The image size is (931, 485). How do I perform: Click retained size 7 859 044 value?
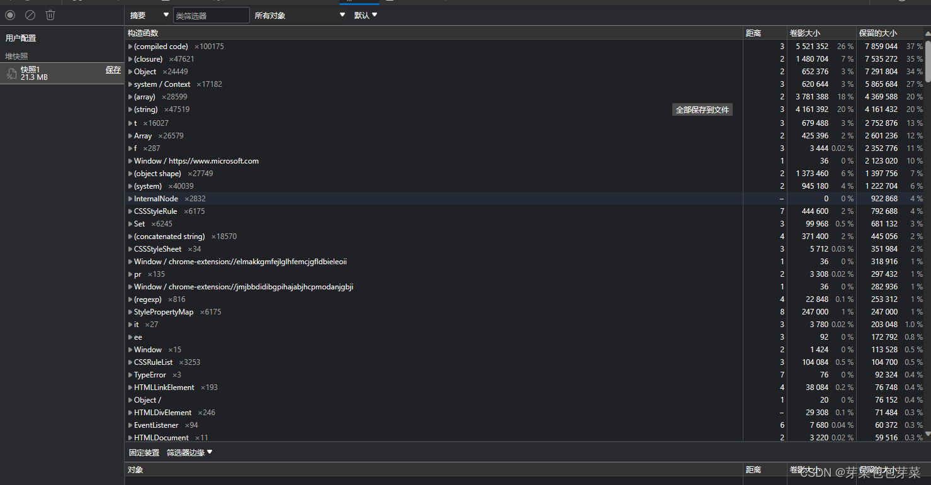pos(881,47)
